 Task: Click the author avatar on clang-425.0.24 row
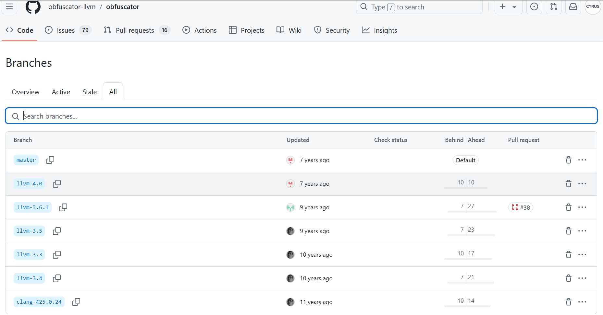pyautogui.click(x=290, y=302)
